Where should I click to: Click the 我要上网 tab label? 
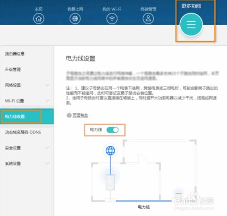coord(75,9)
